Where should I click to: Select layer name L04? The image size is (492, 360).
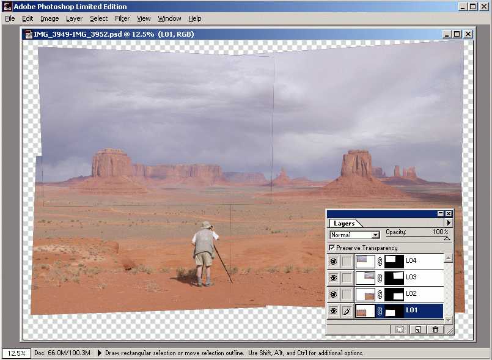coord(411,260)
